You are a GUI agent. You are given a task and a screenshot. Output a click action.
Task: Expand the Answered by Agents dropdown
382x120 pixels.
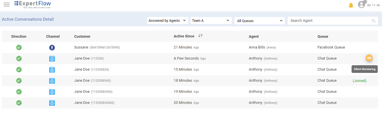167,21
